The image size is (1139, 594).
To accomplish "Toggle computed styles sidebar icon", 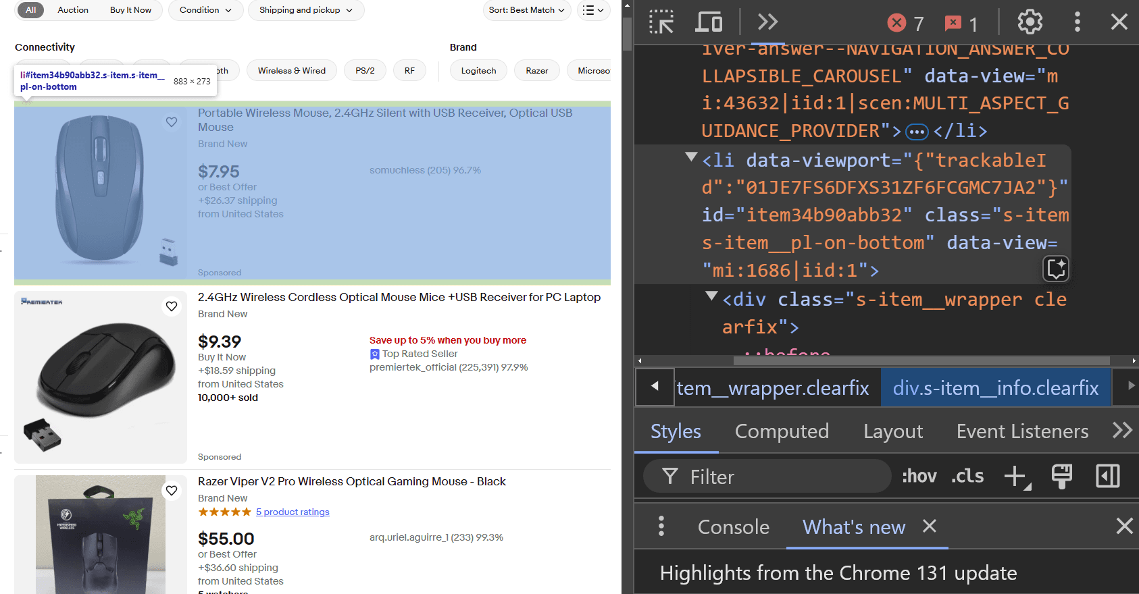I will pyautogui.click(x=1107, y=477).
